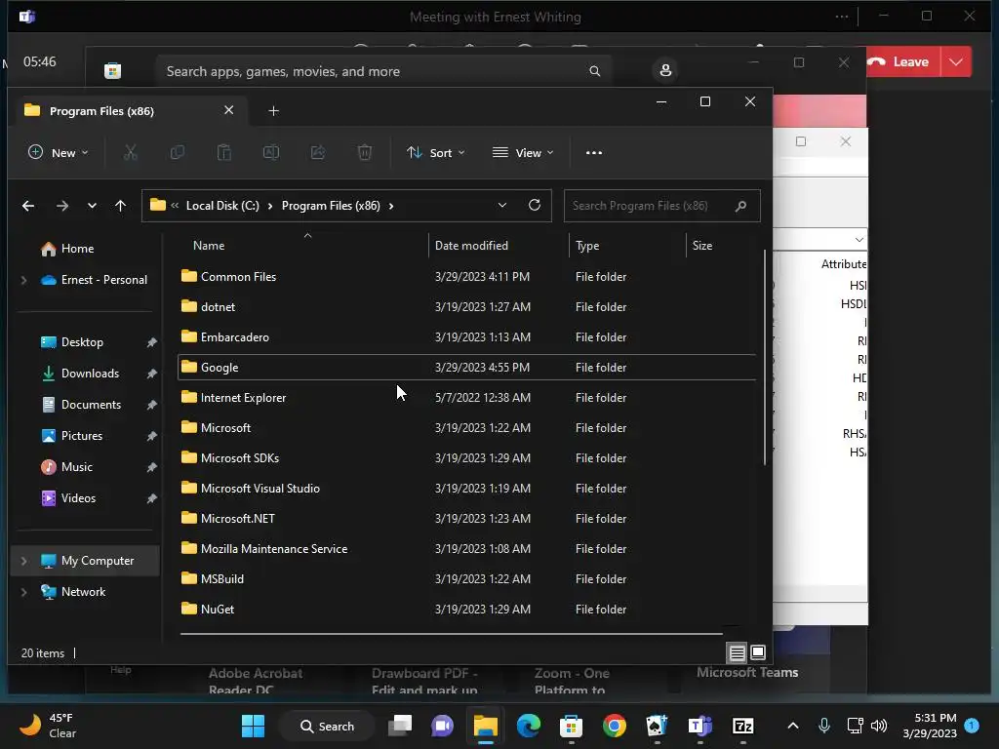999x749 pixels.
Task: Expand the address bar history dropdown
Action: [502, 205]
